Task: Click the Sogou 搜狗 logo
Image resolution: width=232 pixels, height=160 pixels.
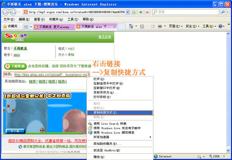Action: (16, 37)
